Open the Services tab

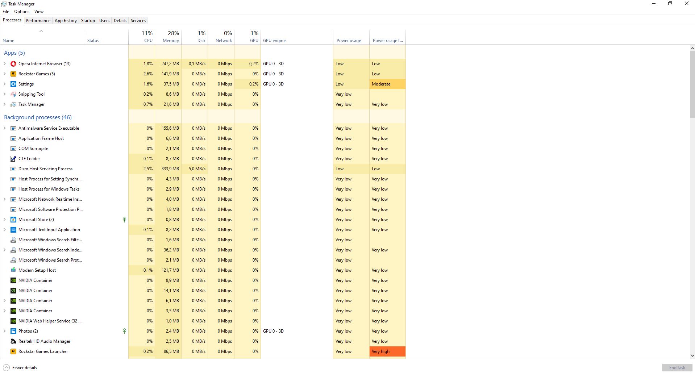pyautogui.click(x=138, y=21)
